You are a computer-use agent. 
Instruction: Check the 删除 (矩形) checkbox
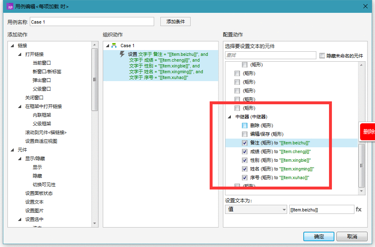pyautogui.click(x=244, y=125)
